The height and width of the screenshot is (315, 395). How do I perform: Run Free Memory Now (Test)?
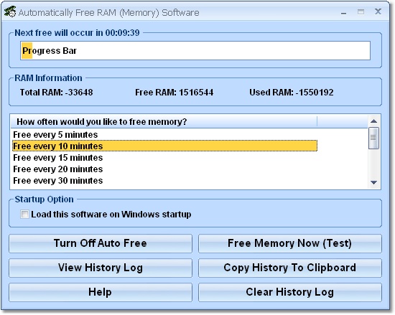pyautogui.click(x=290, y=243)
